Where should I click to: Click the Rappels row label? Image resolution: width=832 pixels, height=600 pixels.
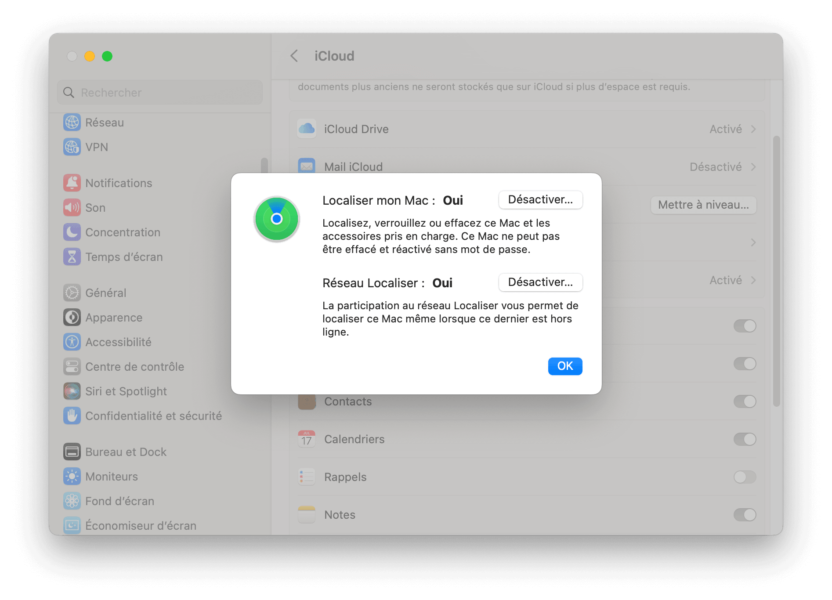coord(345,477)
